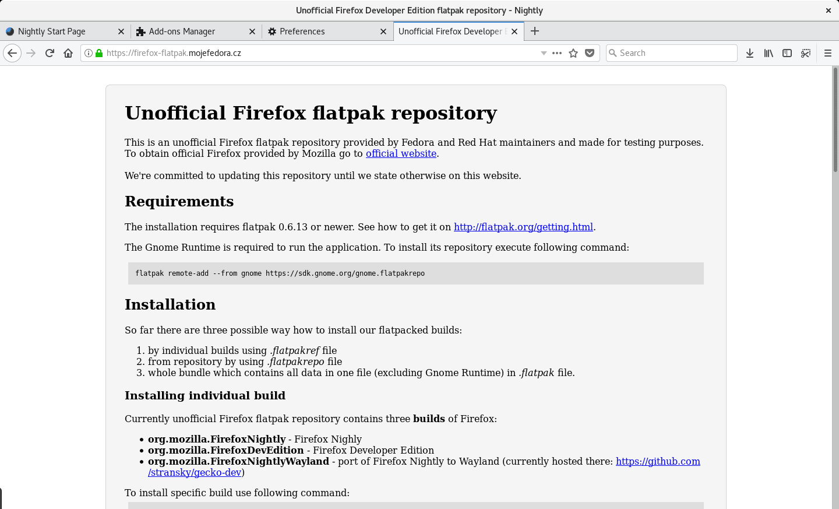The image size is (839, 509).
Task: Go to the home page
Action: coord(68,53)
